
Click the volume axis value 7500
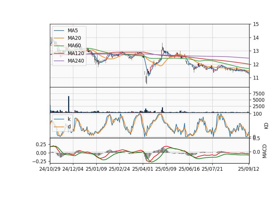(259, 93)
